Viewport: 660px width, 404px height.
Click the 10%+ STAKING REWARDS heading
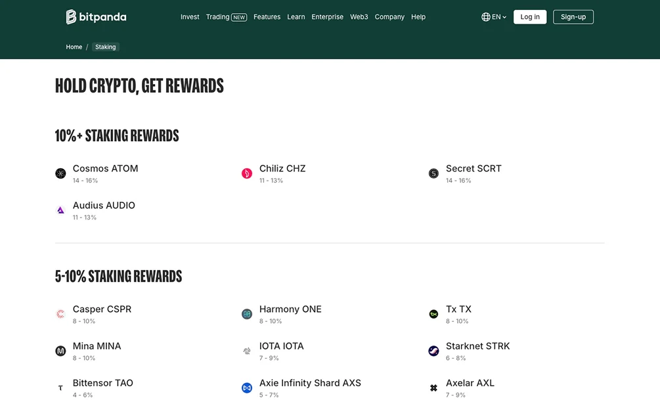tap(117, 135)
